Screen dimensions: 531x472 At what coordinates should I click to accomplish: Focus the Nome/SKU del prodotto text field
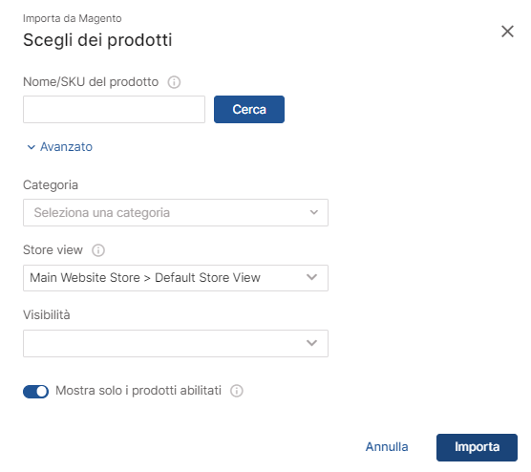[114, 109]
